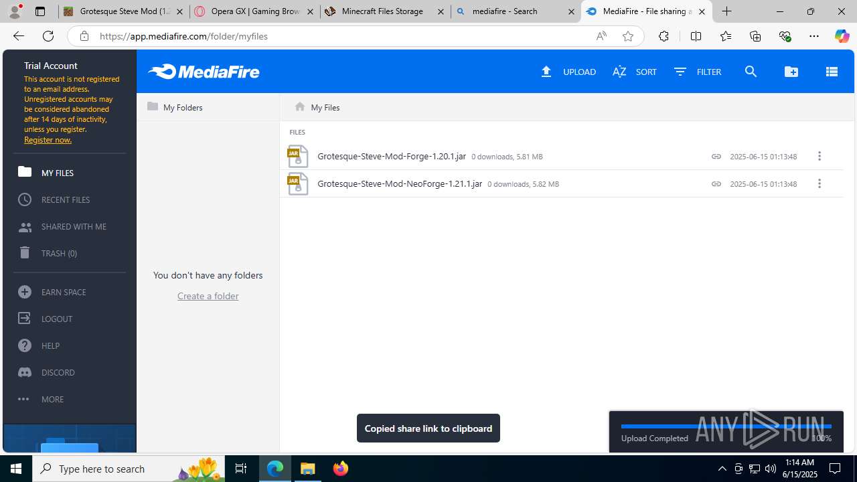The width and height of the screenshot is (857, 482).
Task: Open Collections icon
Action: [x=755, y=36]
